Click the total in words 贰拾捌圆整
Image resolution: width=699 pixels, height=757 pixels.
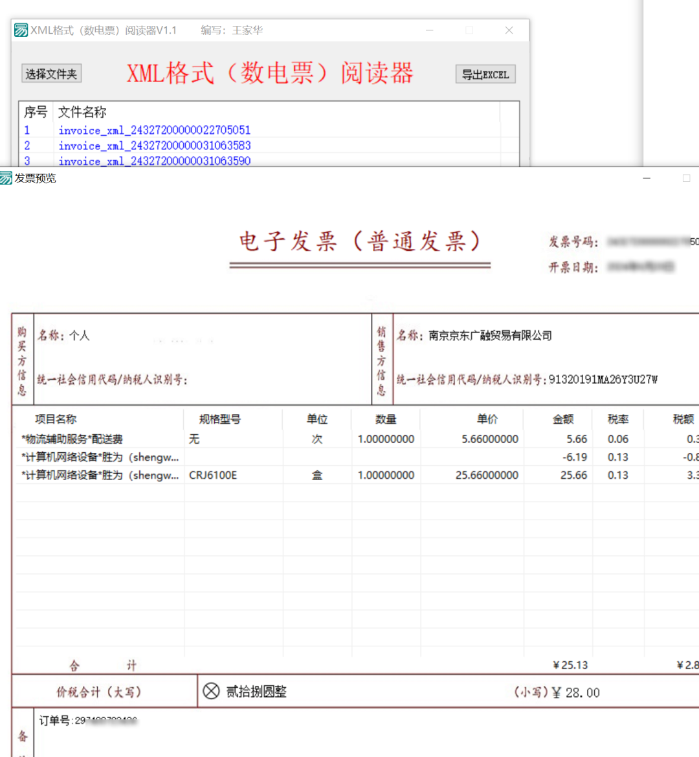[x=256, y=692]
